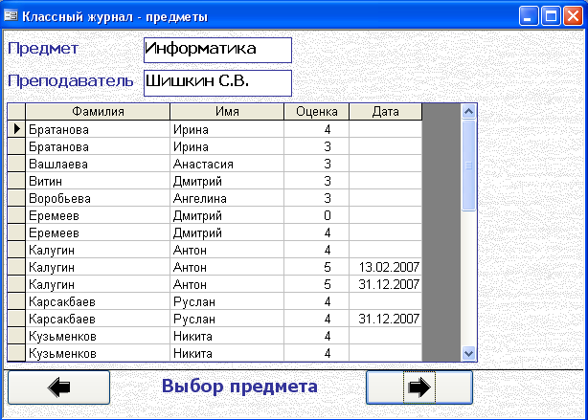Click the date 31.12.2007 in Карсакбаев row
588x420 pixels.
386,319
